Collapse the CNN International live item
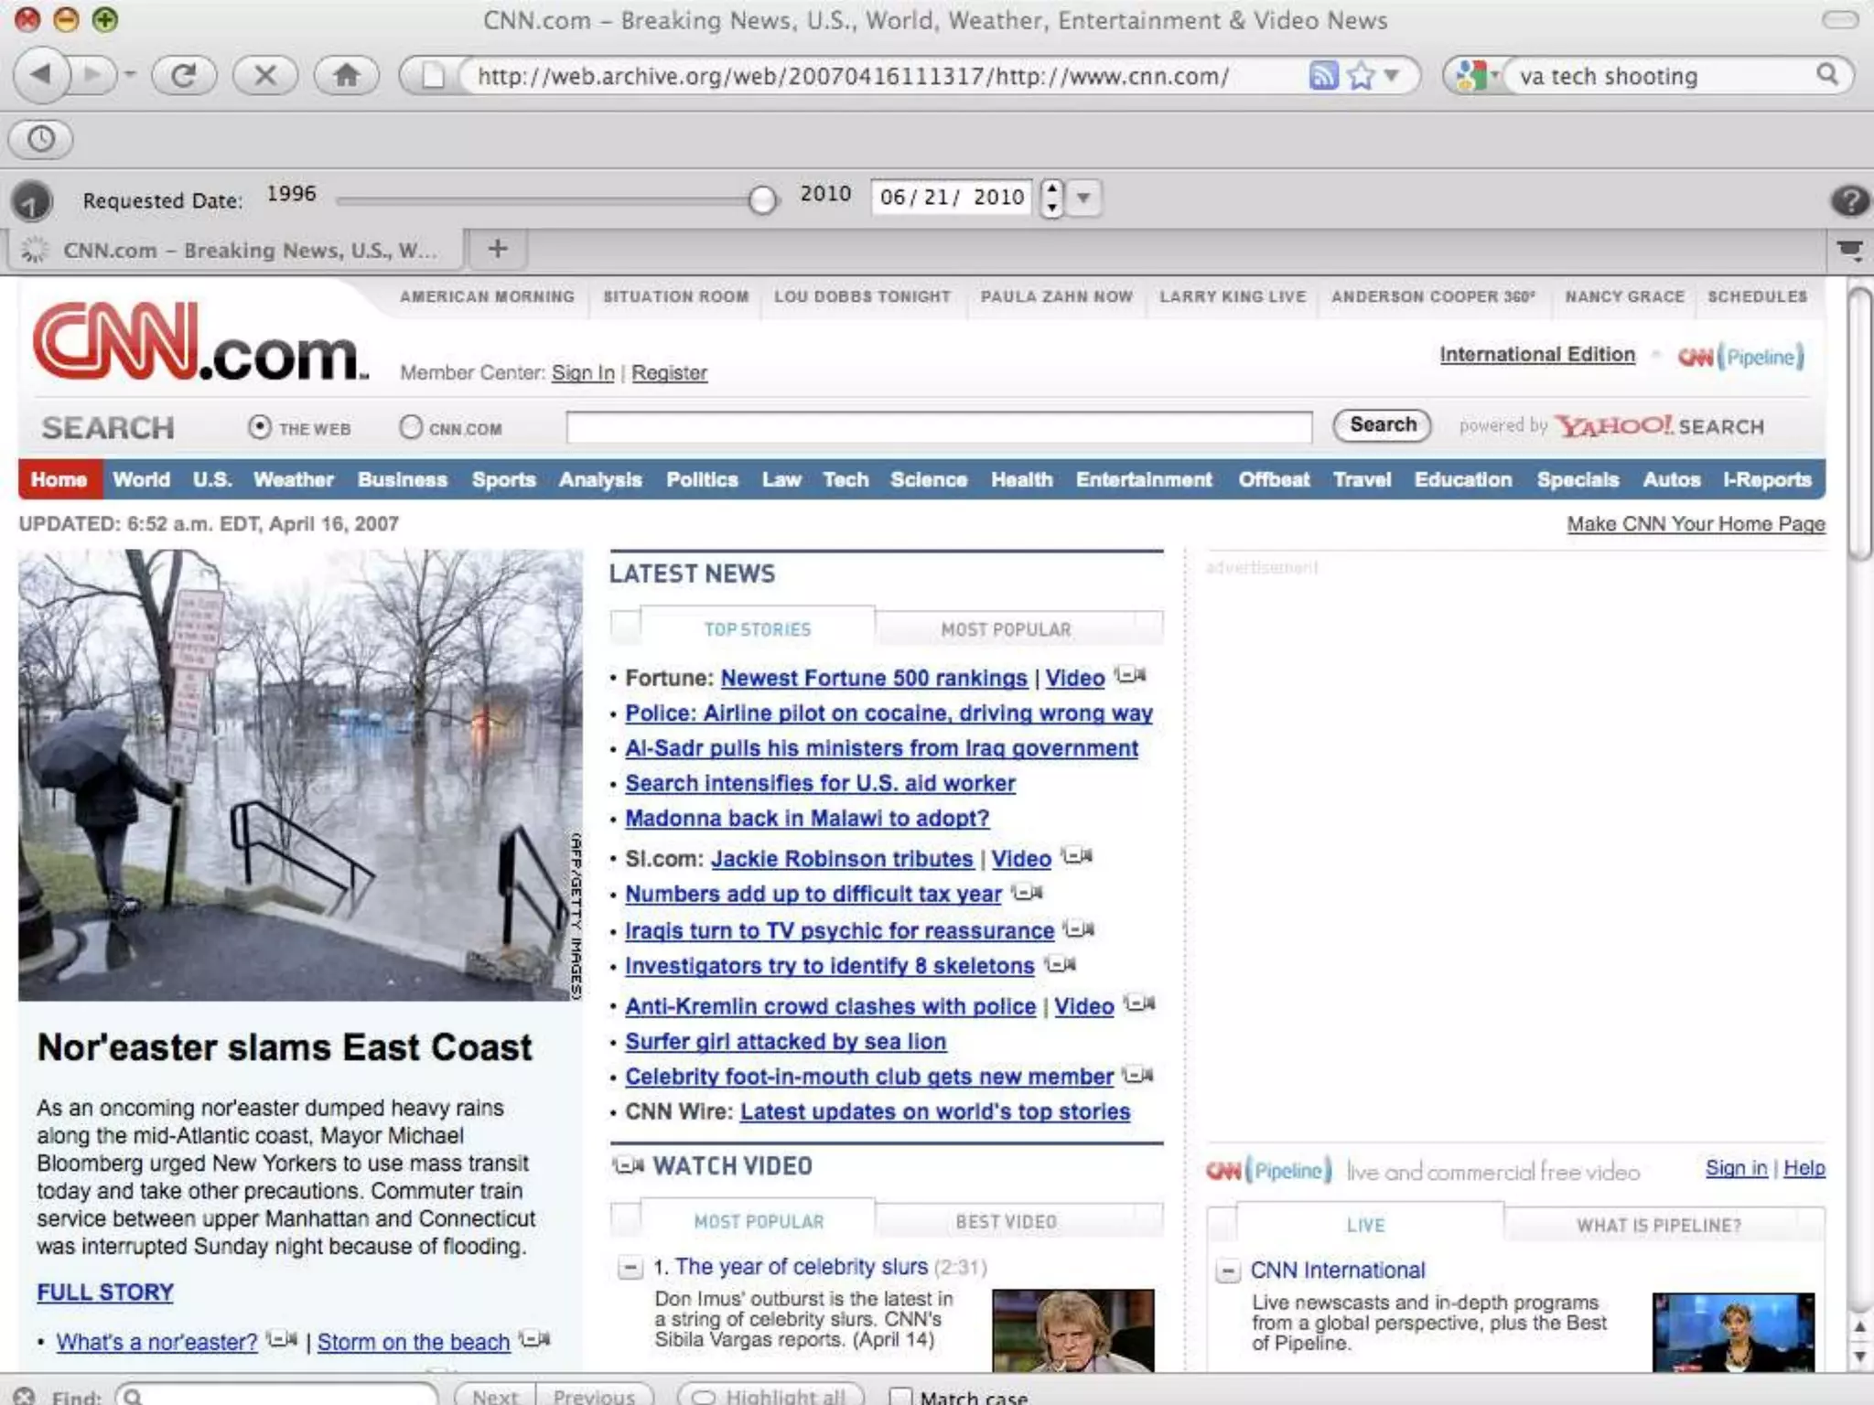The height and width of the screenshot is (1405, 1874). pyautogui.click(x=1228, y=1271)
